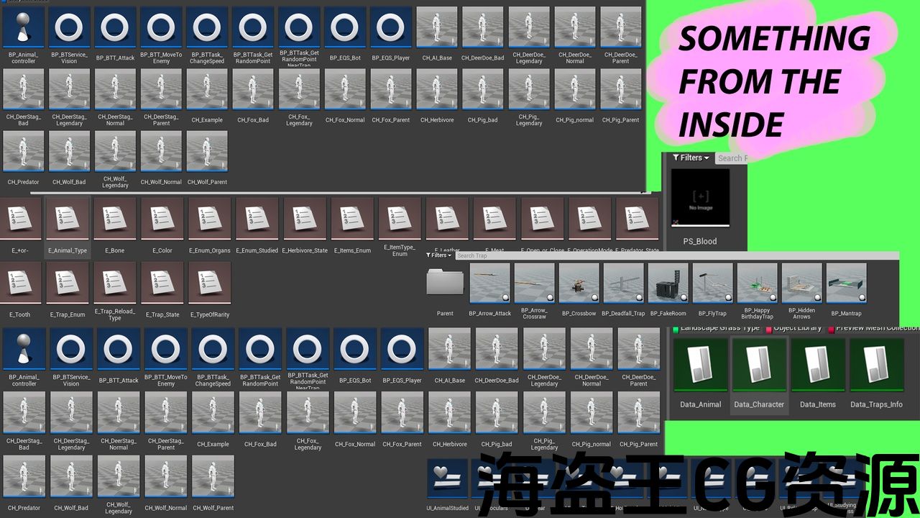The width and height of the screenshot is (920, 518).
Task: Expand Filters dropdown beside Search Trap field
Action: 439,255
